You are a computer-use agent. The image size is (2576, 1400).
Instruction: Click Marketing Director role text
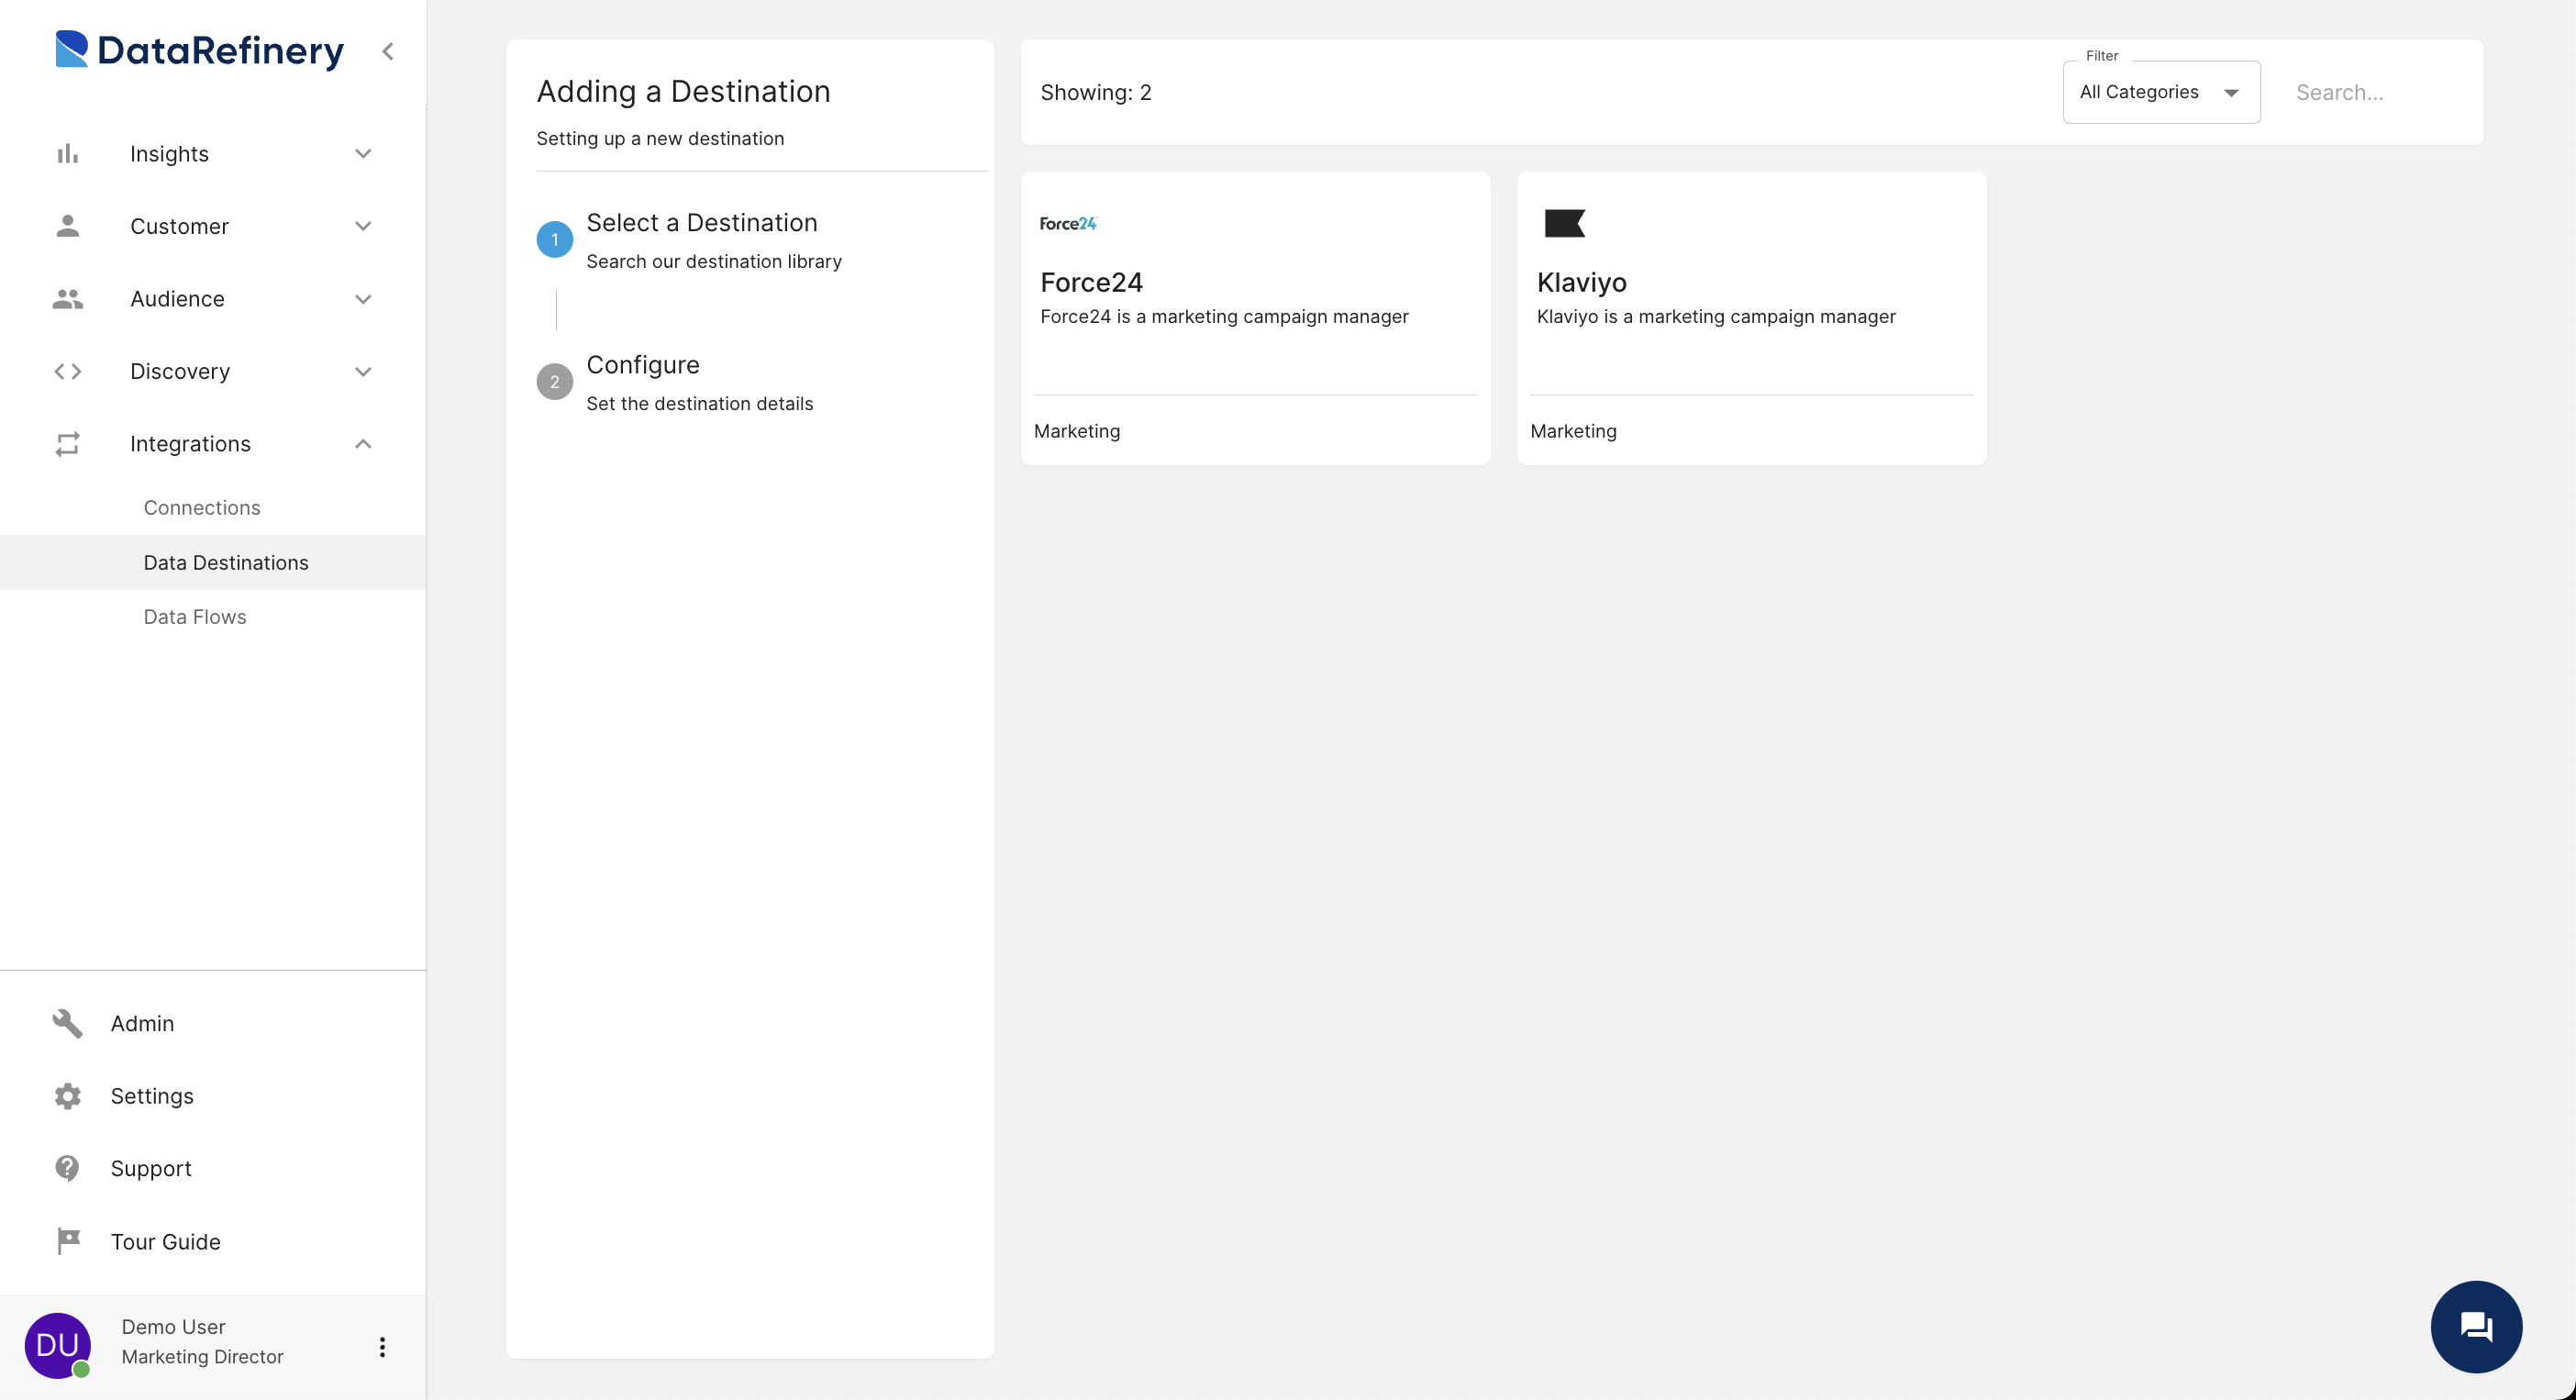click(202, 1356)
